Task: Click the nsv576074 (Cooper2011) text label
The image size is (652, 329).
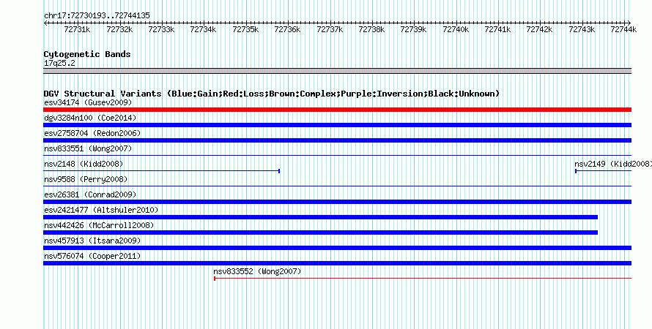Action: (x=92, y=256)
